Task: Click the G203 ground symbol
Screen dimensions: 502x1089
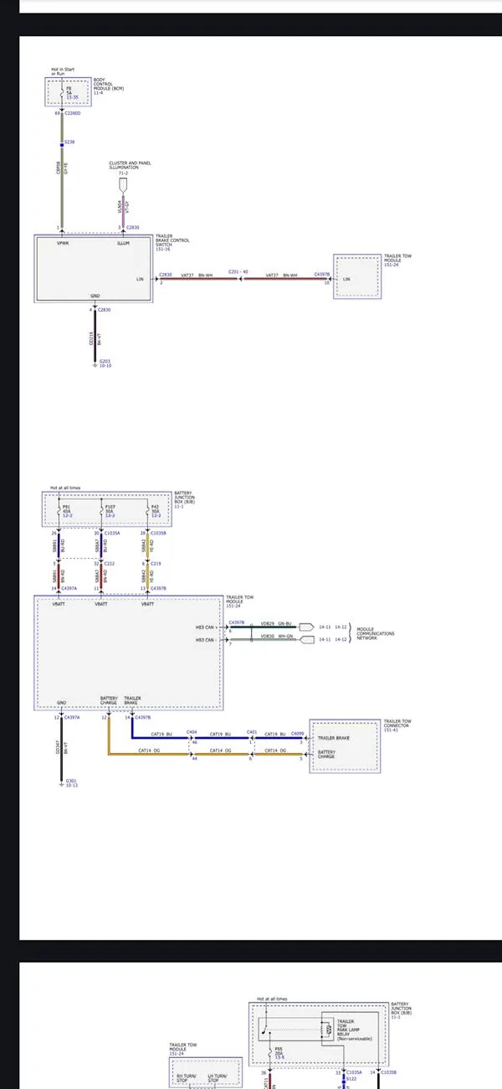Action: [x=95, y=365]
